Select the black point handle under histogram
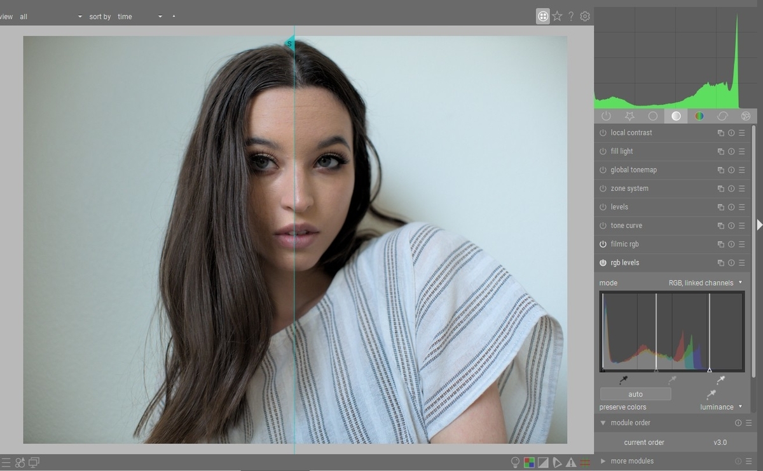The height and width of the screenshot is (471, 763). coord(603,369)
